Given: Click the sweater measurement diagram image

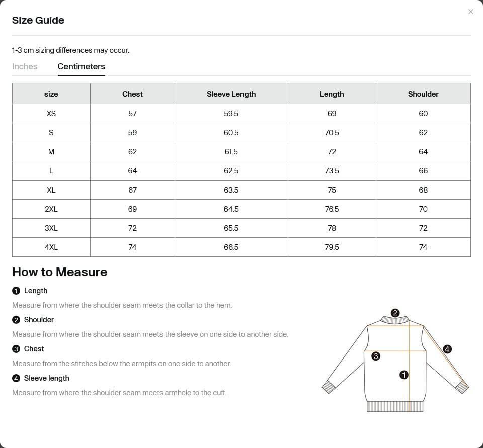Looking at the screenshot, I should coord(395,360).
